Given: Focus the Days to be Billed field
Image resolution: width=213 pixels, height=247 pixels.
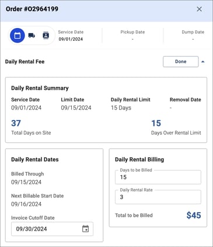Looking at the screenshot, I should coord(158,177).
